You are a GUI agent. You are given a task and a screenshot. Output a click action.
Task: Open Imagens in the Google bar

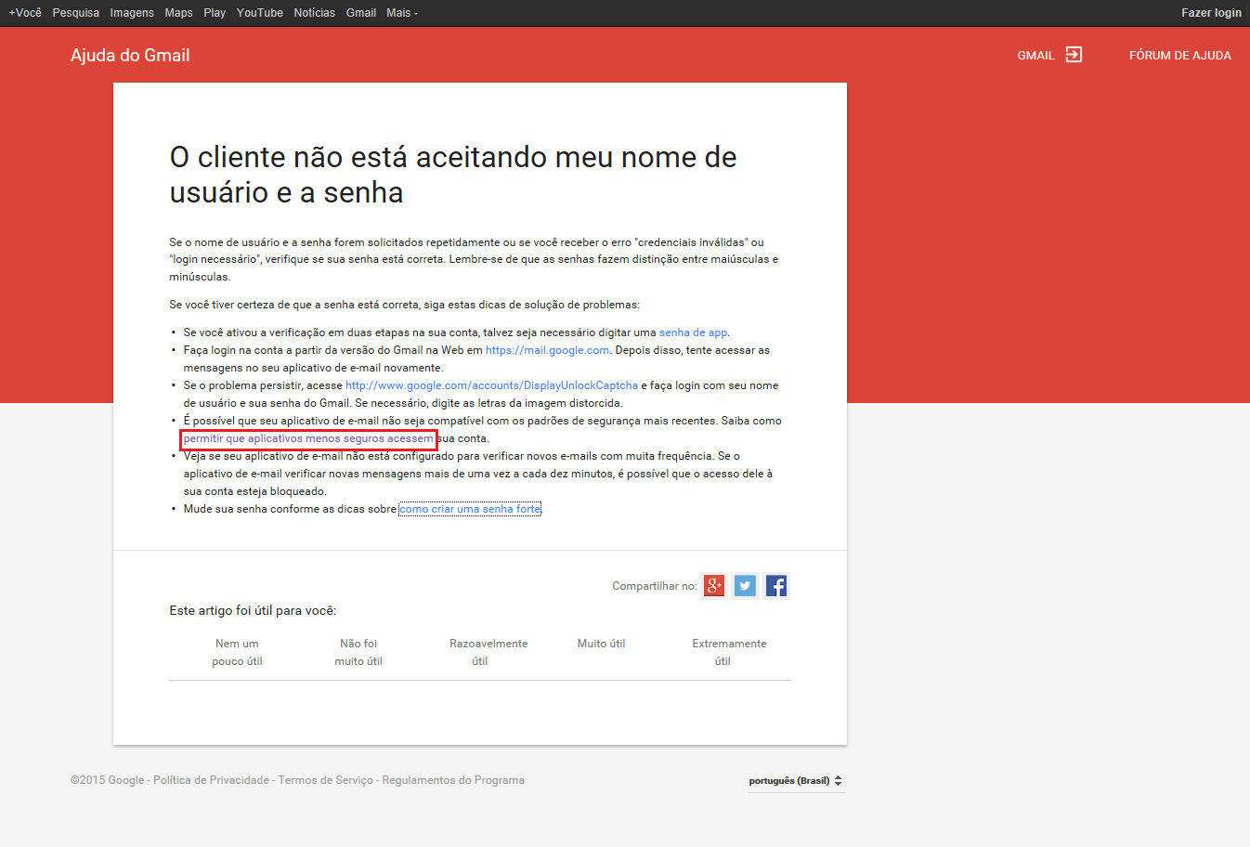132,13
